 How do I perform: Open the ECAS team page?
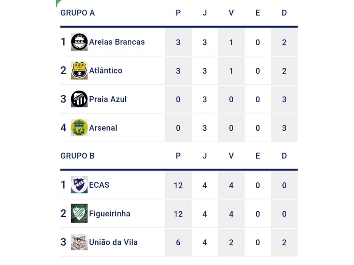99,185
